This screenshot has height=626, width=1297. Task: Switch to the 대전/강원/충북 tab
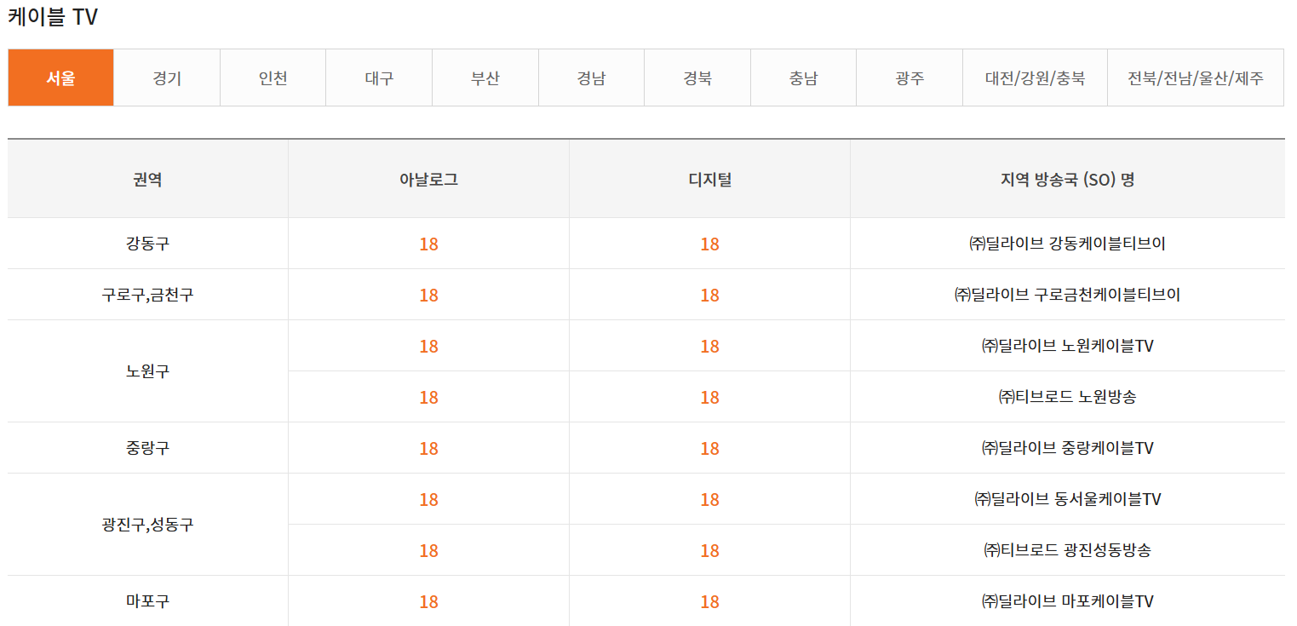click(1035, 77)
